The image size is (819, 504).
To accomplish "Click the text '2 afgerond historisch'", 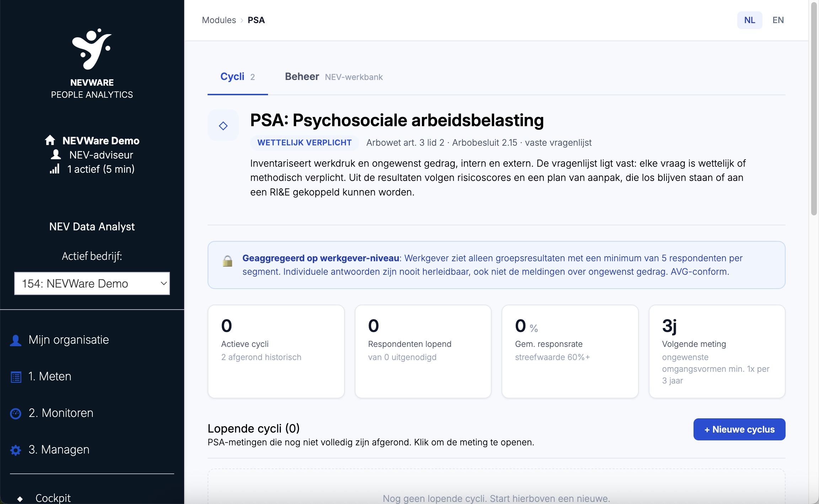I will (x=261, y=357).
